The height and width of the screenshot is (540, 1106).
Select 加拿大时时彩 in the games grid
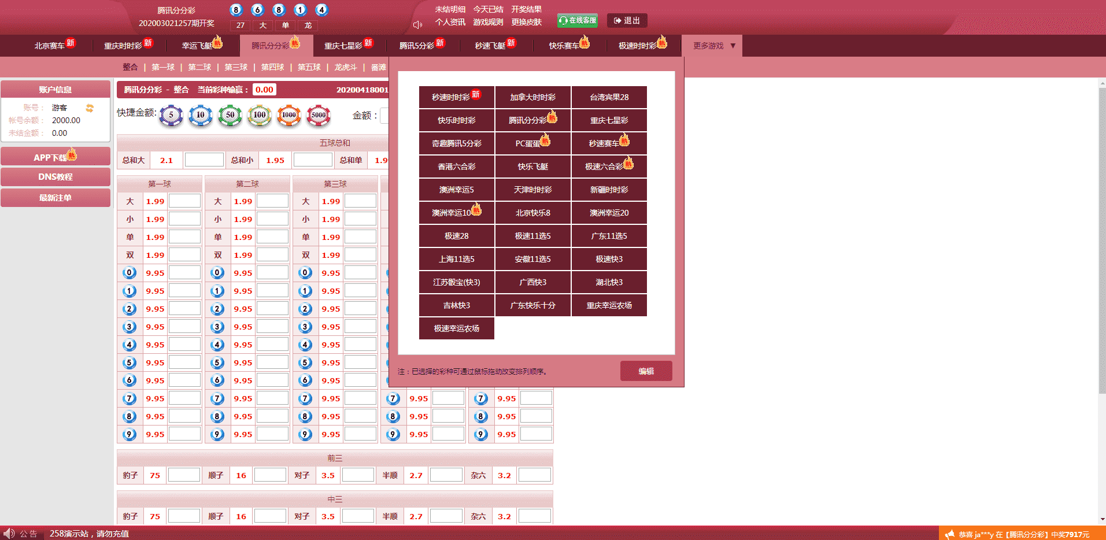click(532, 97)
